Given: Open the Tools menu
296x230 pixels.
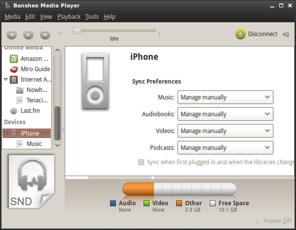Looking at the screenshot, I should click(x=92, y=17).
